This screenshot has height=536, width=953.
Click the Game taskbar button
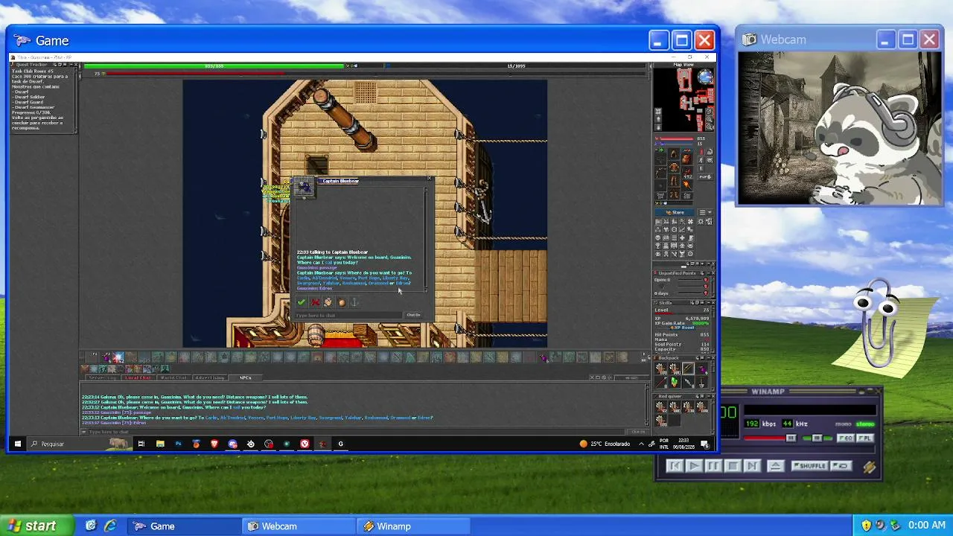pos(183,526)
